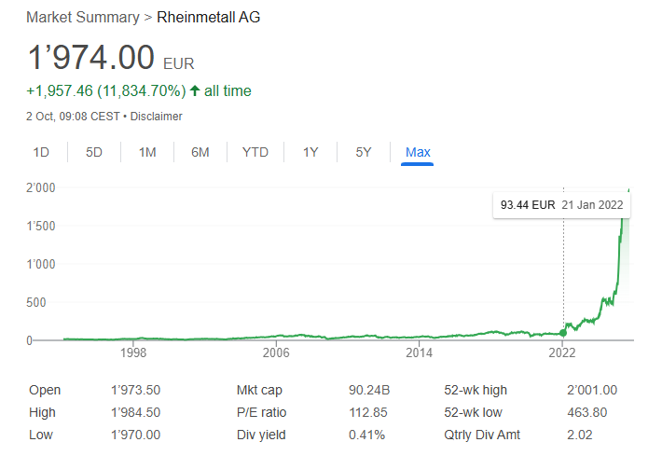
Task: Switch chart to 5D range
Action: (x=94, y=152)
